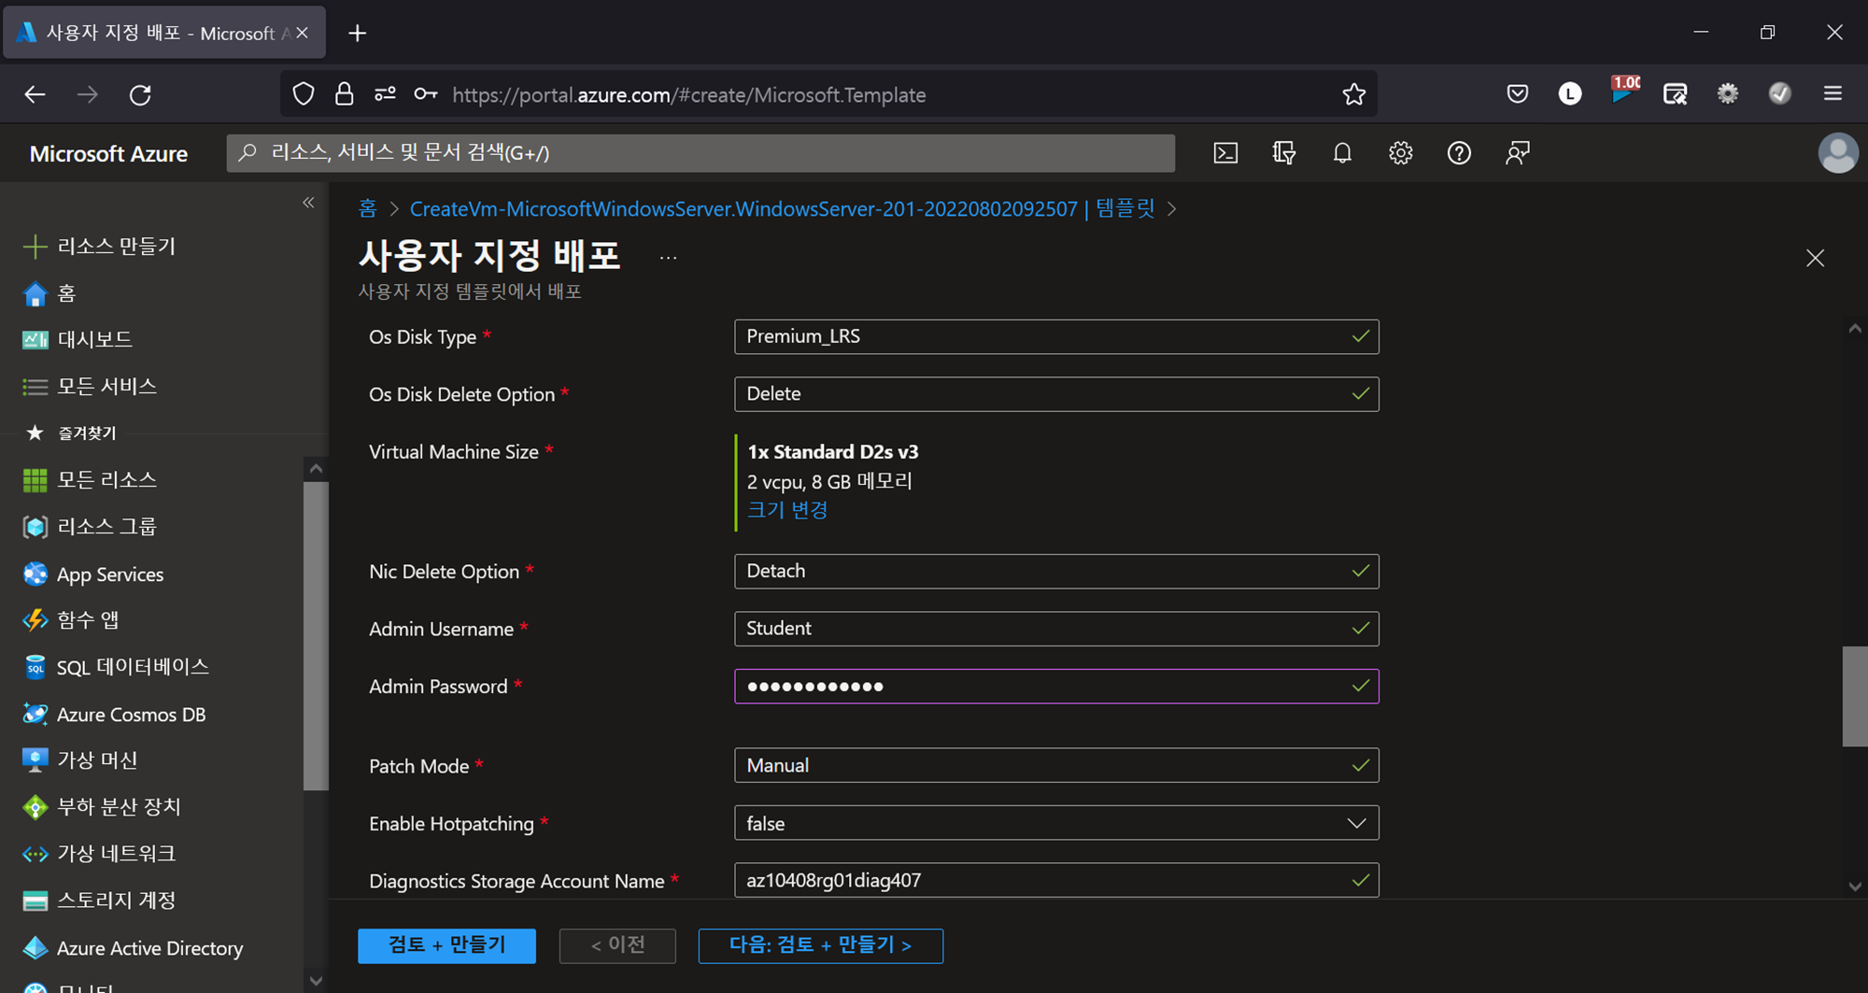This screenshot has width=1868, height=993.
Task: Open 가상 머신 in the sidebar menu
Action: 97,760
